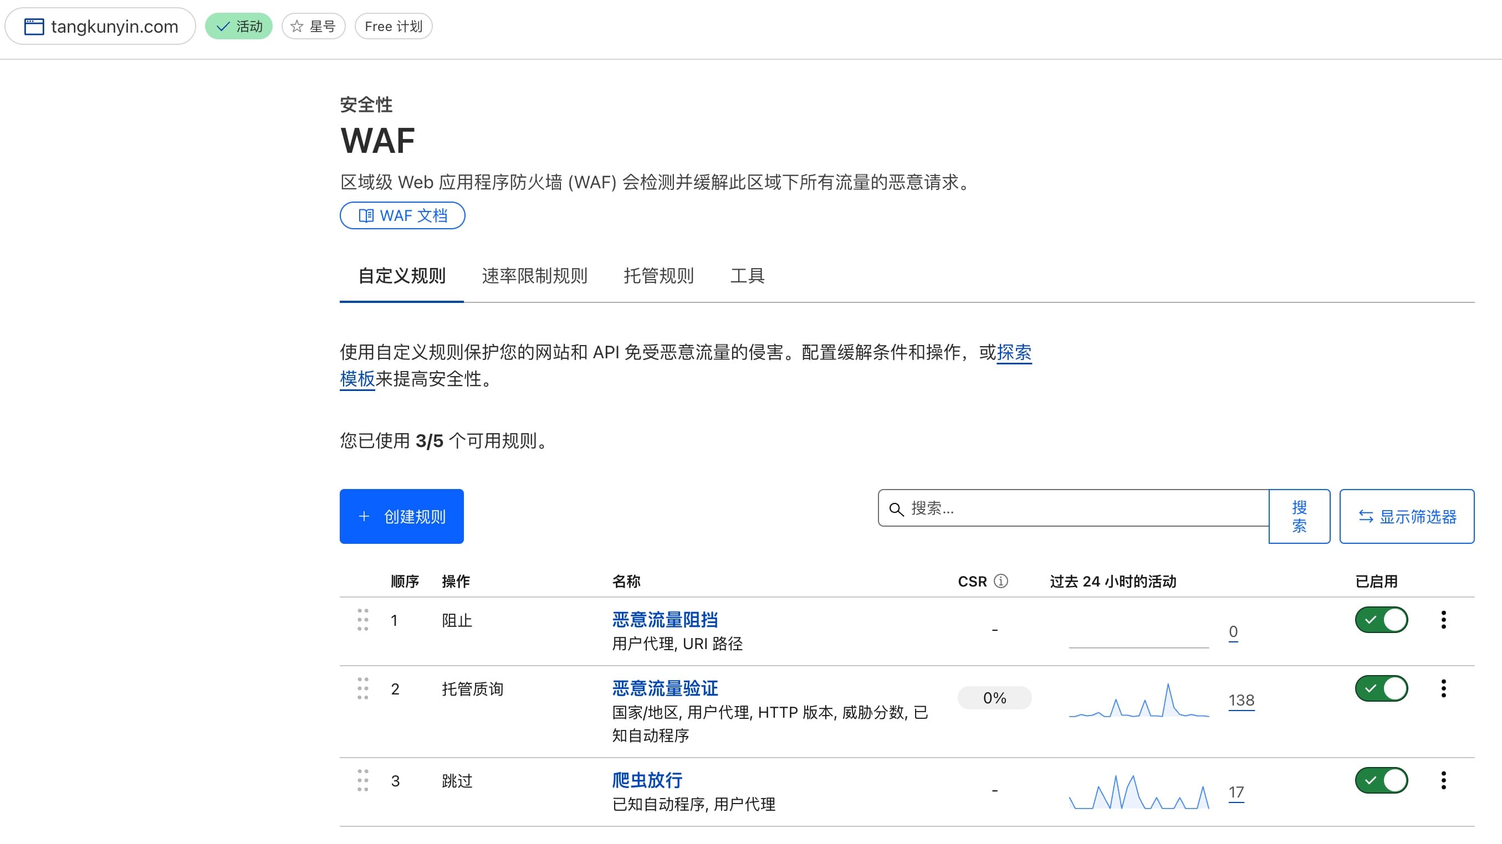Switch off the 爬虫放行 rule
Viewport: 1502px width, 844px height.
(1381, 780)
